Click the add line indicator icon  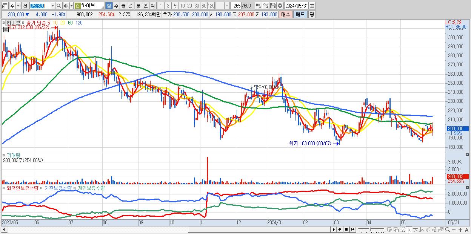click(x=266, y=6)
